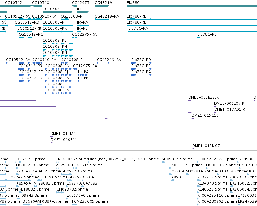This screenshot has height=206, width=257.
Task: Select EST label EK169046.5prime
Action: point(72,159)
